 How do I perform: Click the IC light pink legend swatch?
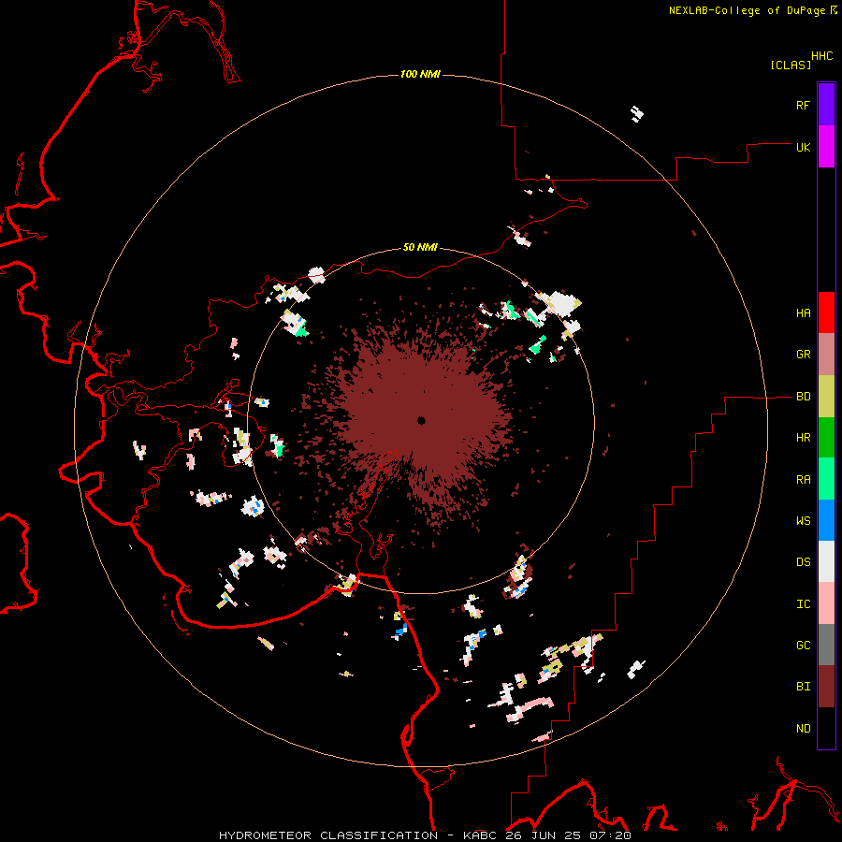pos(826,603)
